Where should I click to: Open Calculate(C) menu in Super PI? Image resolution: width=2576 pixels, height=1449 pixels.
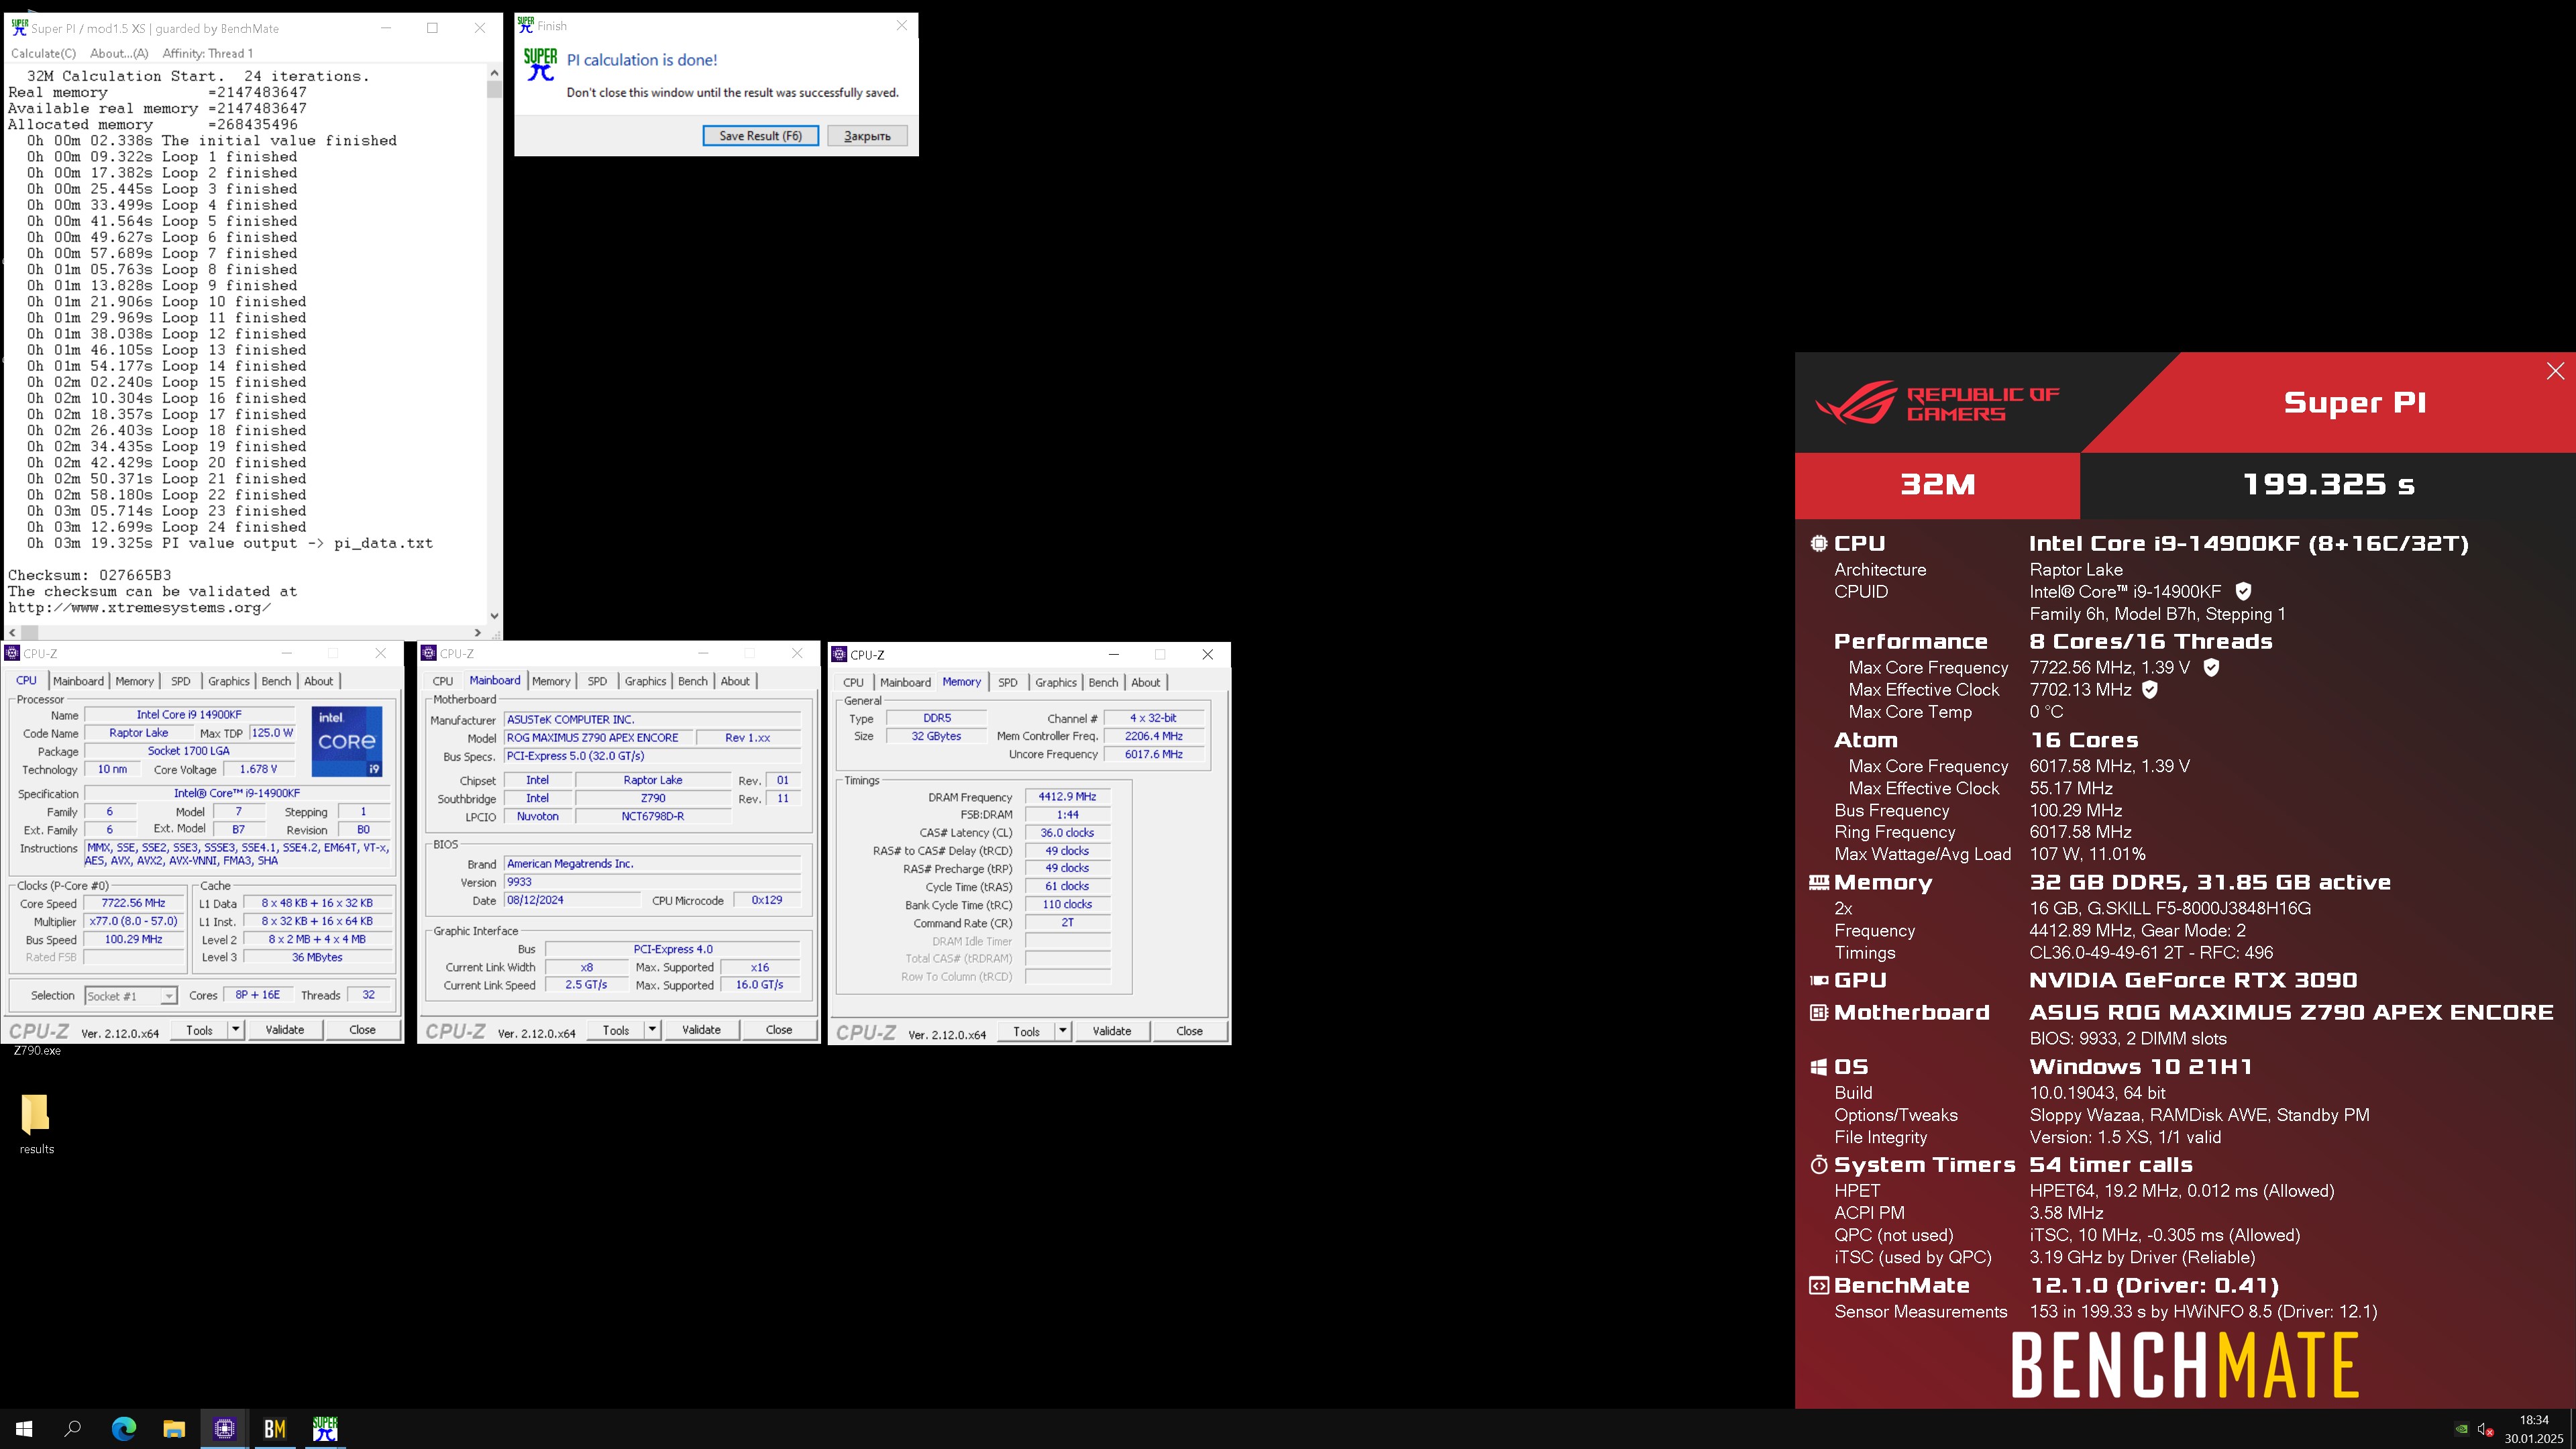tap(43, 53)
